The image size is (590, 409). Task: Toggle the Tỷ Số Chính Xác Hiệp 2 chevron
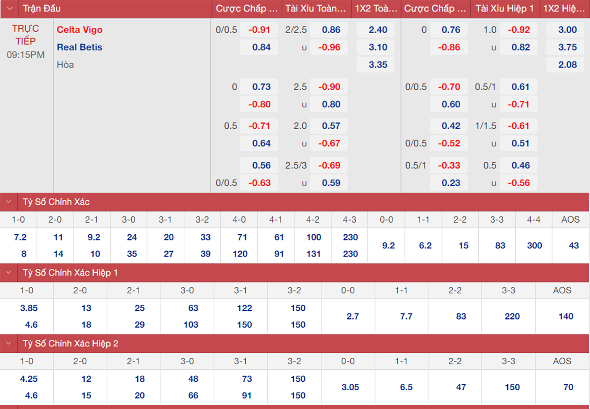9,343
